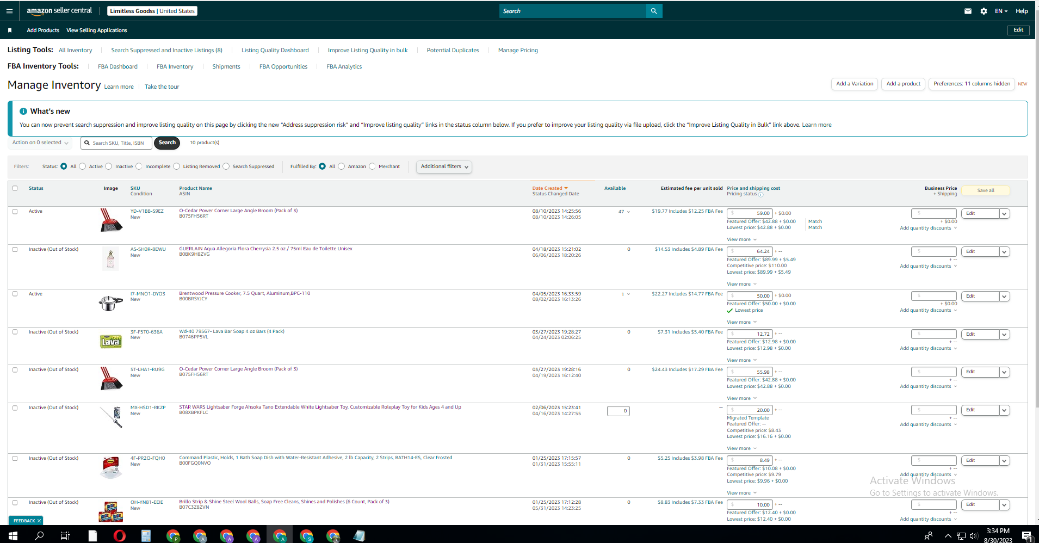This screenshot has width=1039, height=543.
Task: Select checkbox for GUERLAIN Aqua Allegoria row
Action: pos(15,250)
